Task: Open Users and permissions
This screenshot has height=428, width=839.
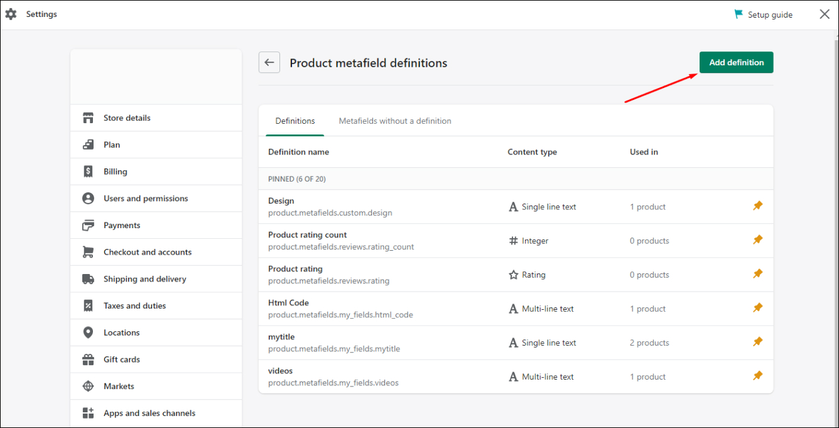Action: tap(156, 198)
